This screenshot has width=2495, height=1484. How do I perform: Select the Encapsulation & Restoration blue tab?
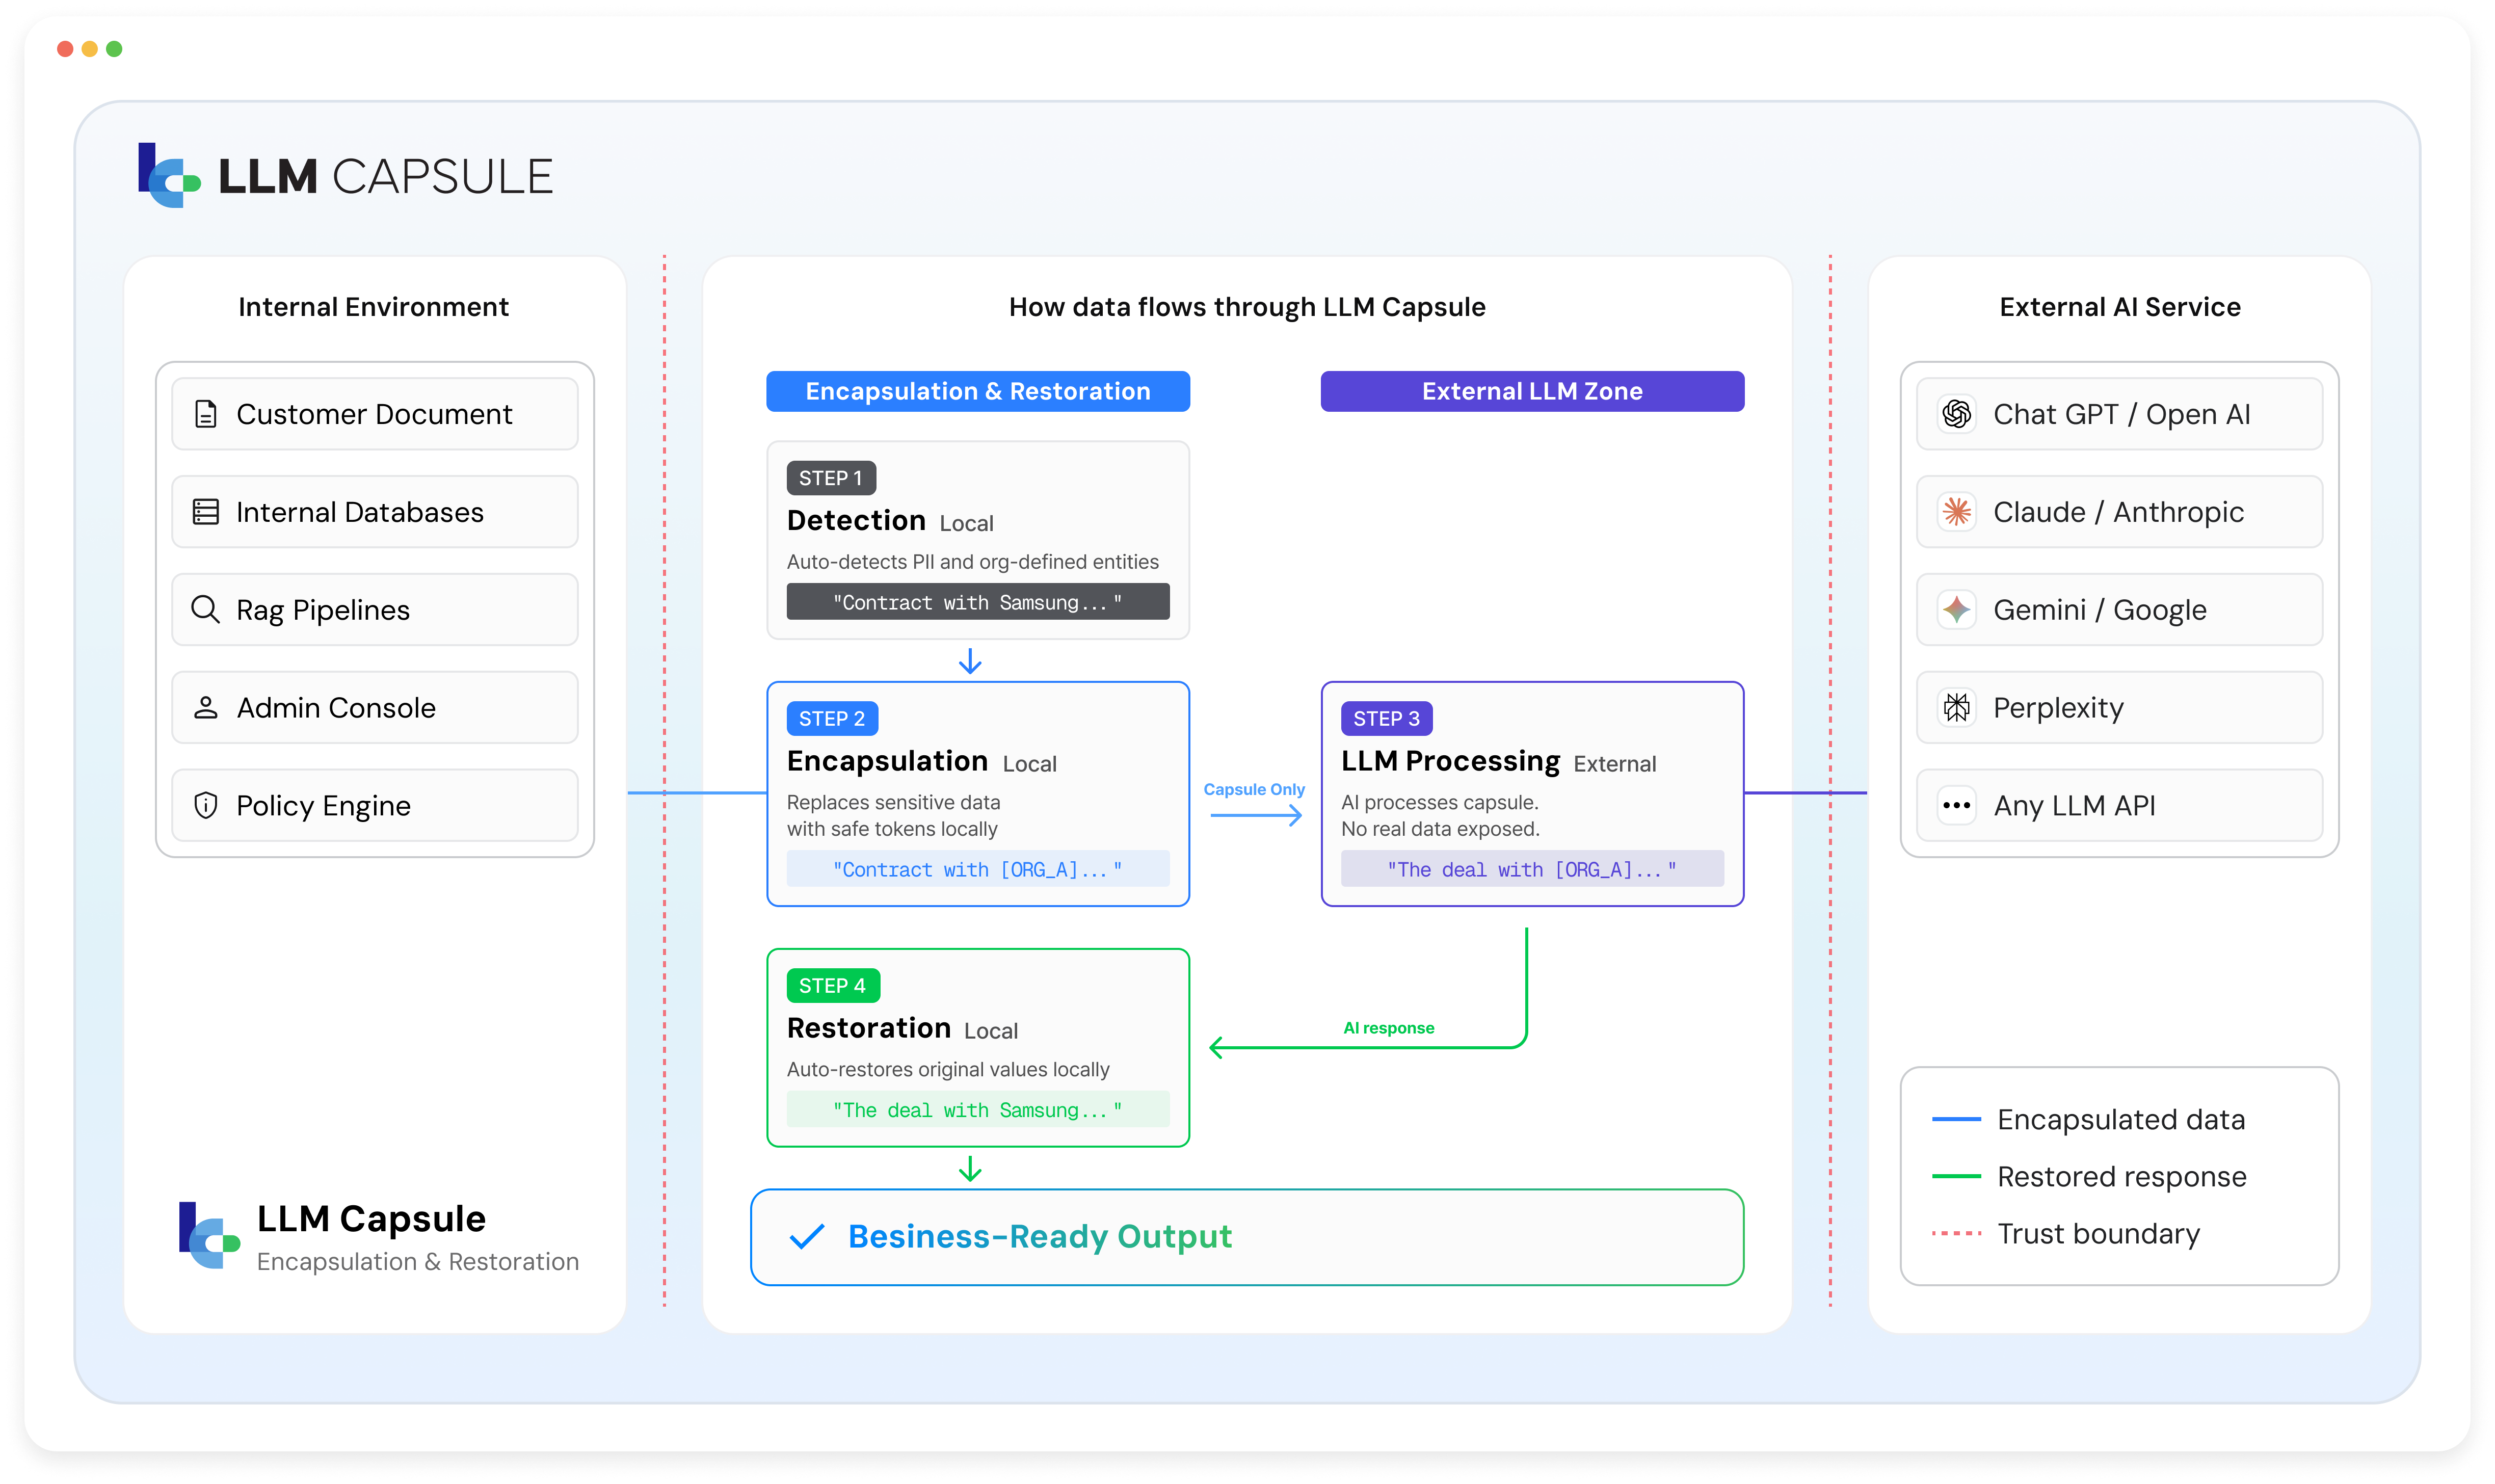[978, 391]
